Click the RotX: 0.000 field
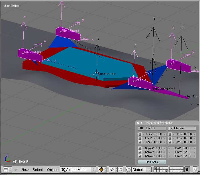Image resolution: width=200 pixels, height=175 pixels. (184, 134)
